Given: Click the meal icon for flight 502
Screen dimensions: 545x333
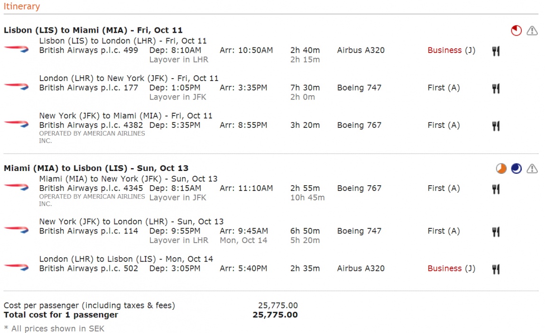Looking at the screenshot, I should [496, 269].
